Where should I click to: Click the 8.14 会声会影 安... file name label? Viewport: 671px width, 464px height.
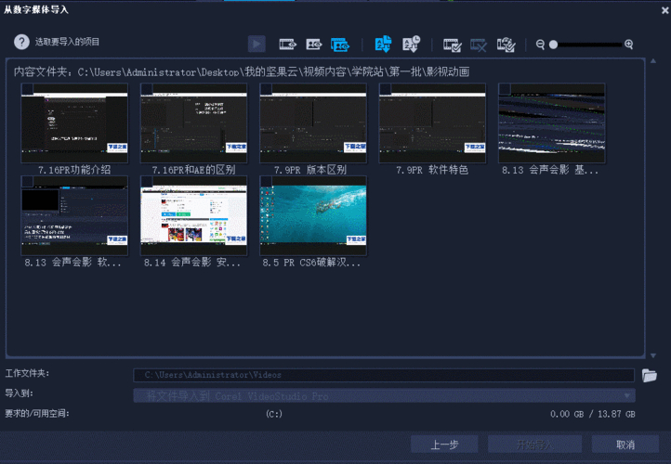point(192,263)
